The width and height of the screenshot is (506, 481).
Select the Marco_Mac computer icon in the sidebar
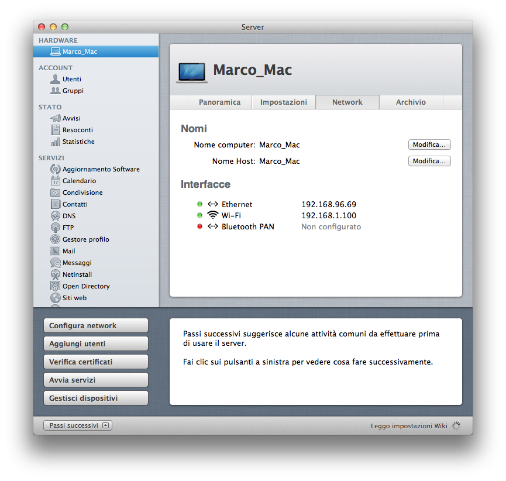tap(55, 51)
